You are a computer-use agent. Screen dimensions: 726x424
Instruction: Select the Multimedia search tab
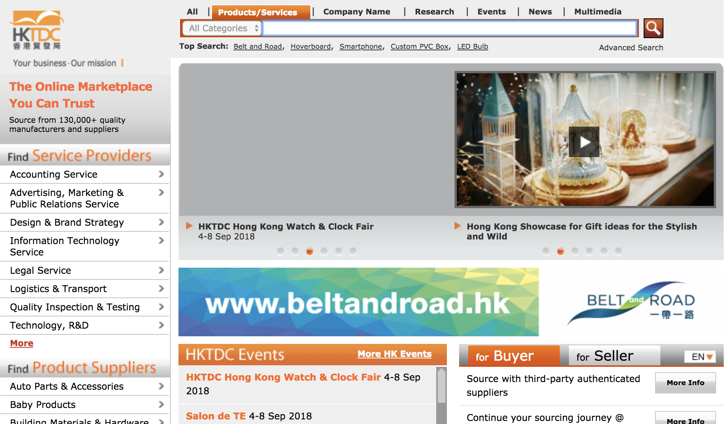(598, 12)
